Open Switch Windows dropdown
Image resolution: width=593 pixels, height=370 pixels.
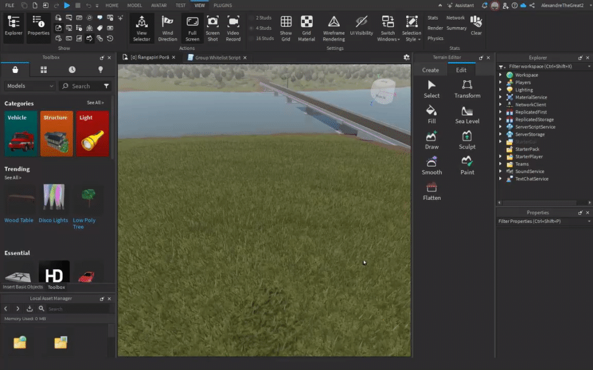coord(388,28)
